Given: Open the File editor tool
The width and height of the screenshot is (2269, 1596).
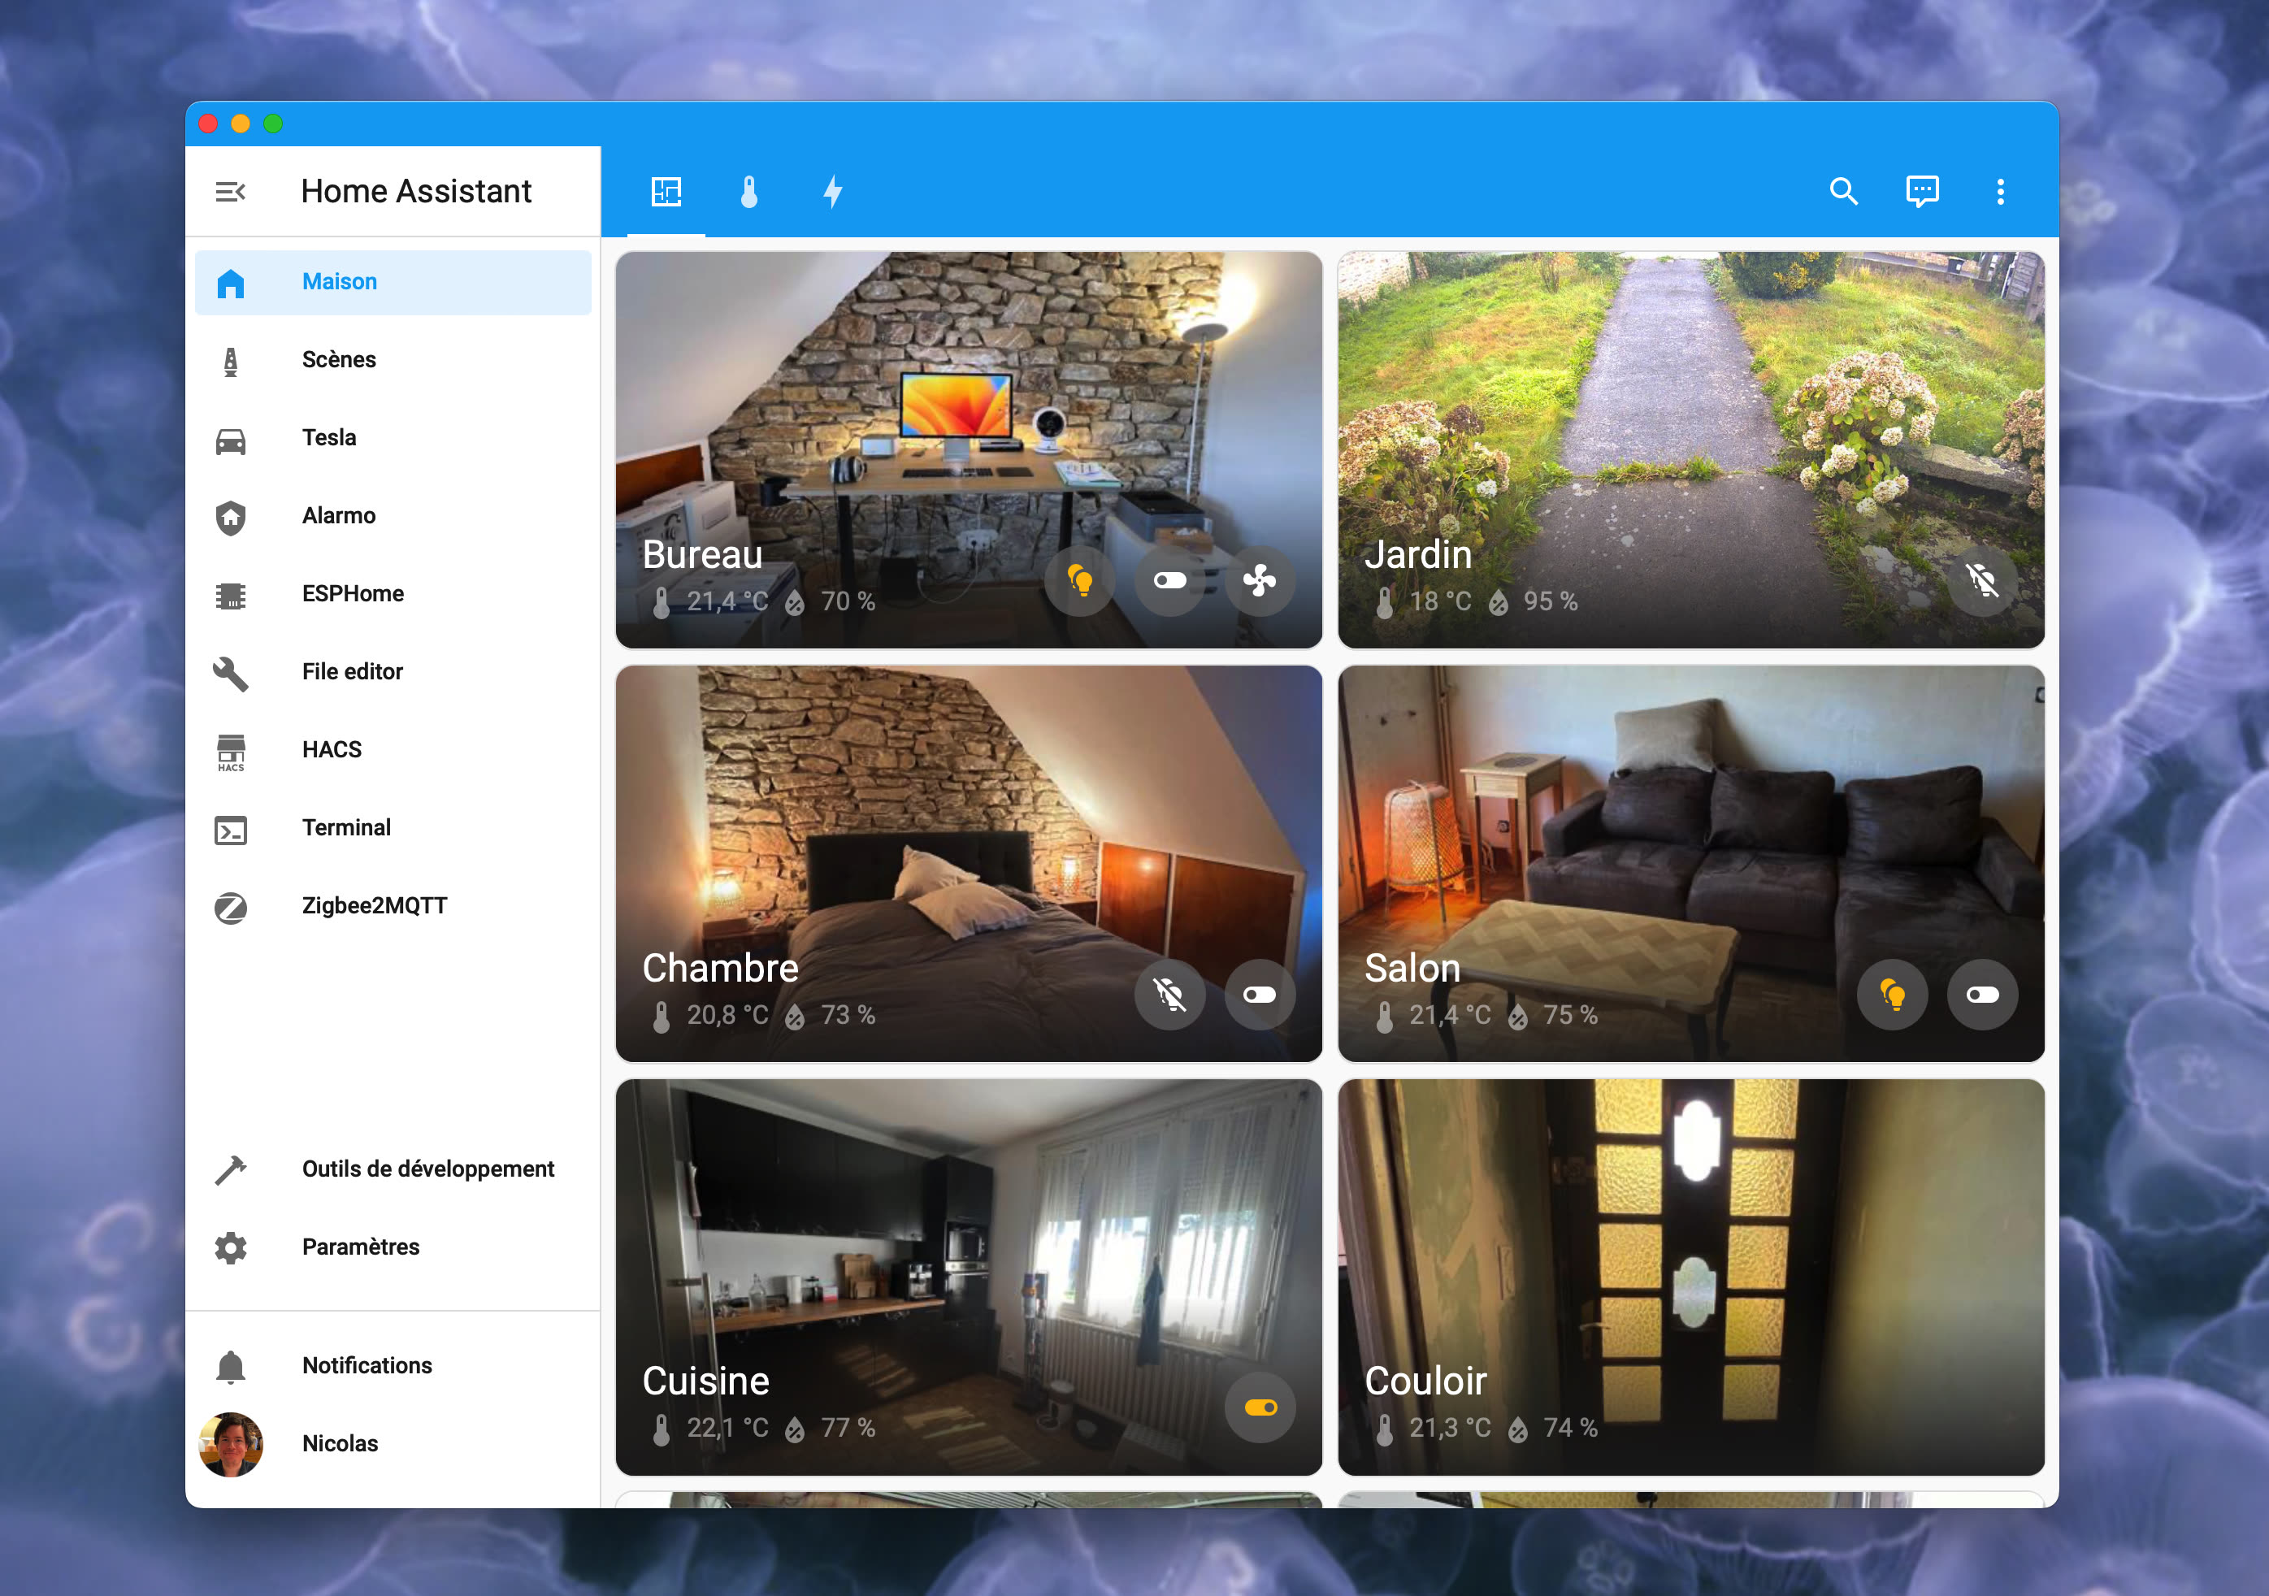Looking at the screenshot, I should (x=352, y=671).
